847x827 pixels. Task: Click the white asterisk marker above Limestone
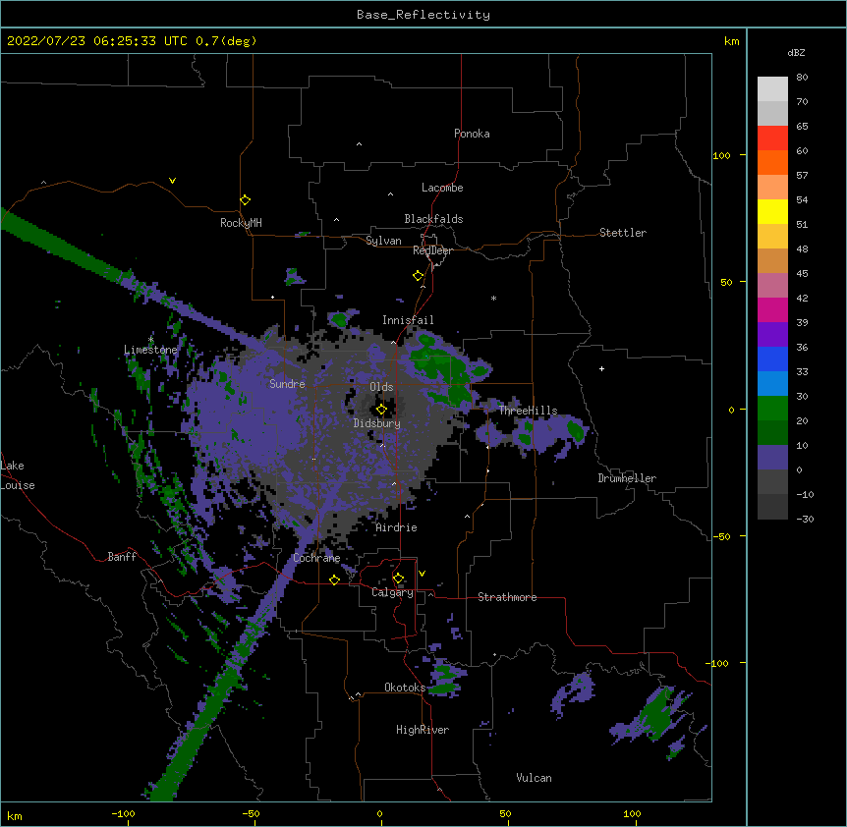point(150,340)
